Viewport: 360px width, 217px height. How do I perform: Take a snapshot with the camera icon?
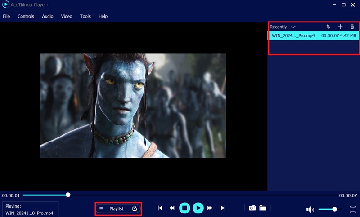pyautogui.click(x=252, y=208)
